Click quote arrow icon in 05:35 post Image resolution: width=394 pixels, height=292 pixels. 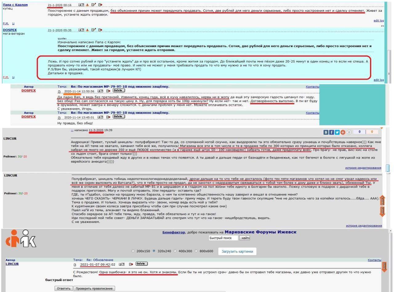coord(100,30)
